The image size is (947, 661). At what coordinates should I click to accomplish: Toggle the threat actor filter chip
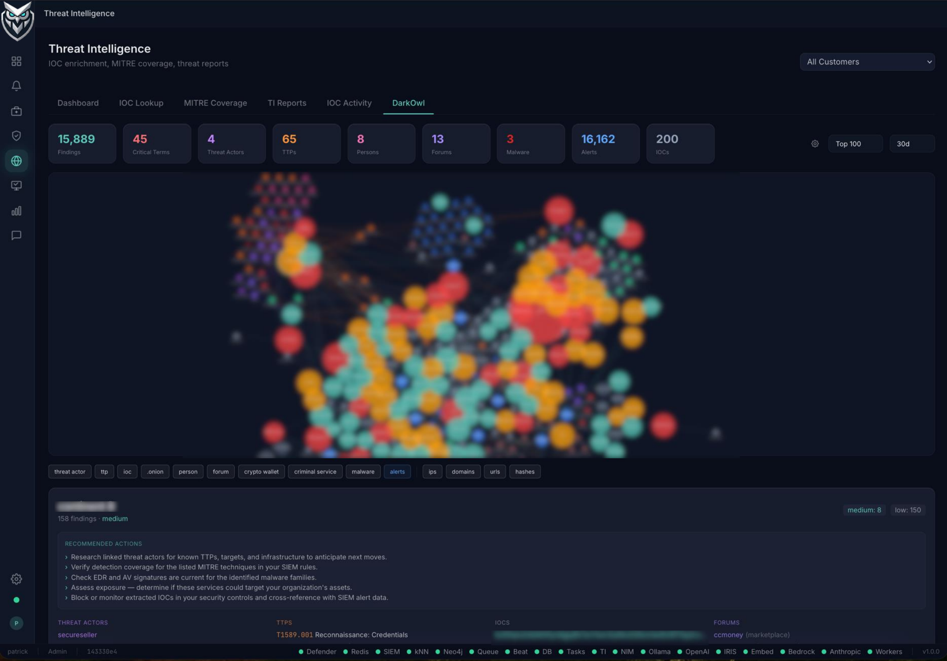(x=70, y=472)
